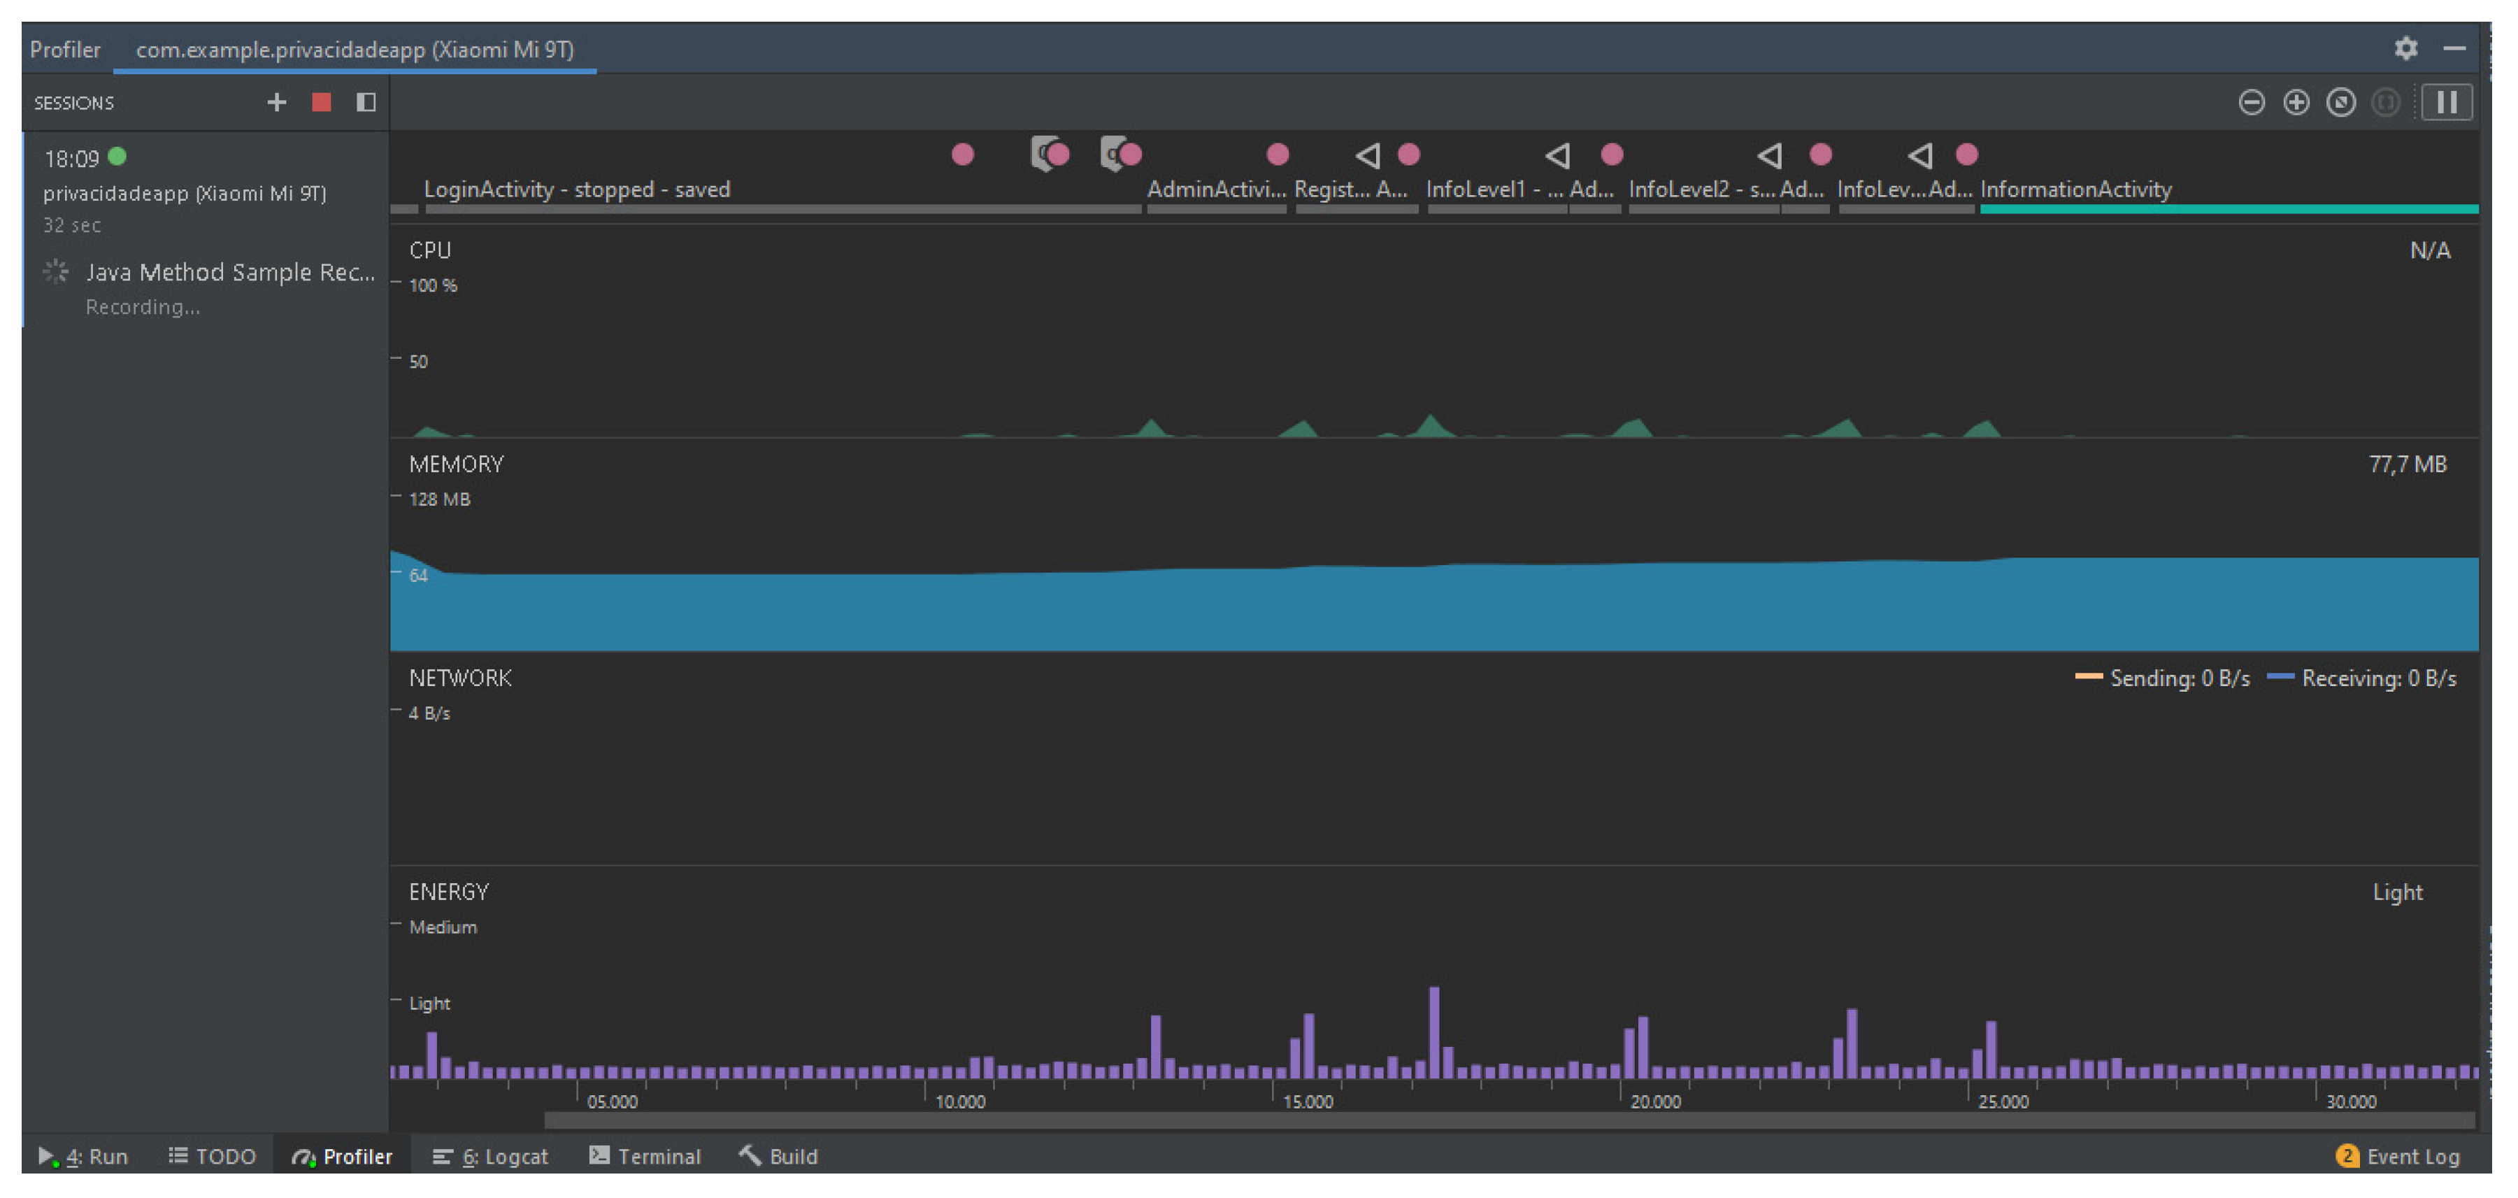Open the Java Method Sample Recording entry
This screenshot has width=2518, height=1198.
click(230, 273)
